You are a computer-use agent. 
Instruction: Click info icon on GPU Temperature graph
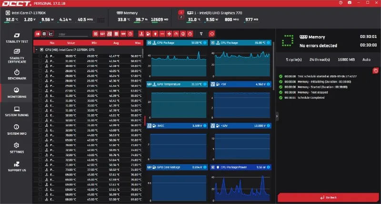pos(205,84)
